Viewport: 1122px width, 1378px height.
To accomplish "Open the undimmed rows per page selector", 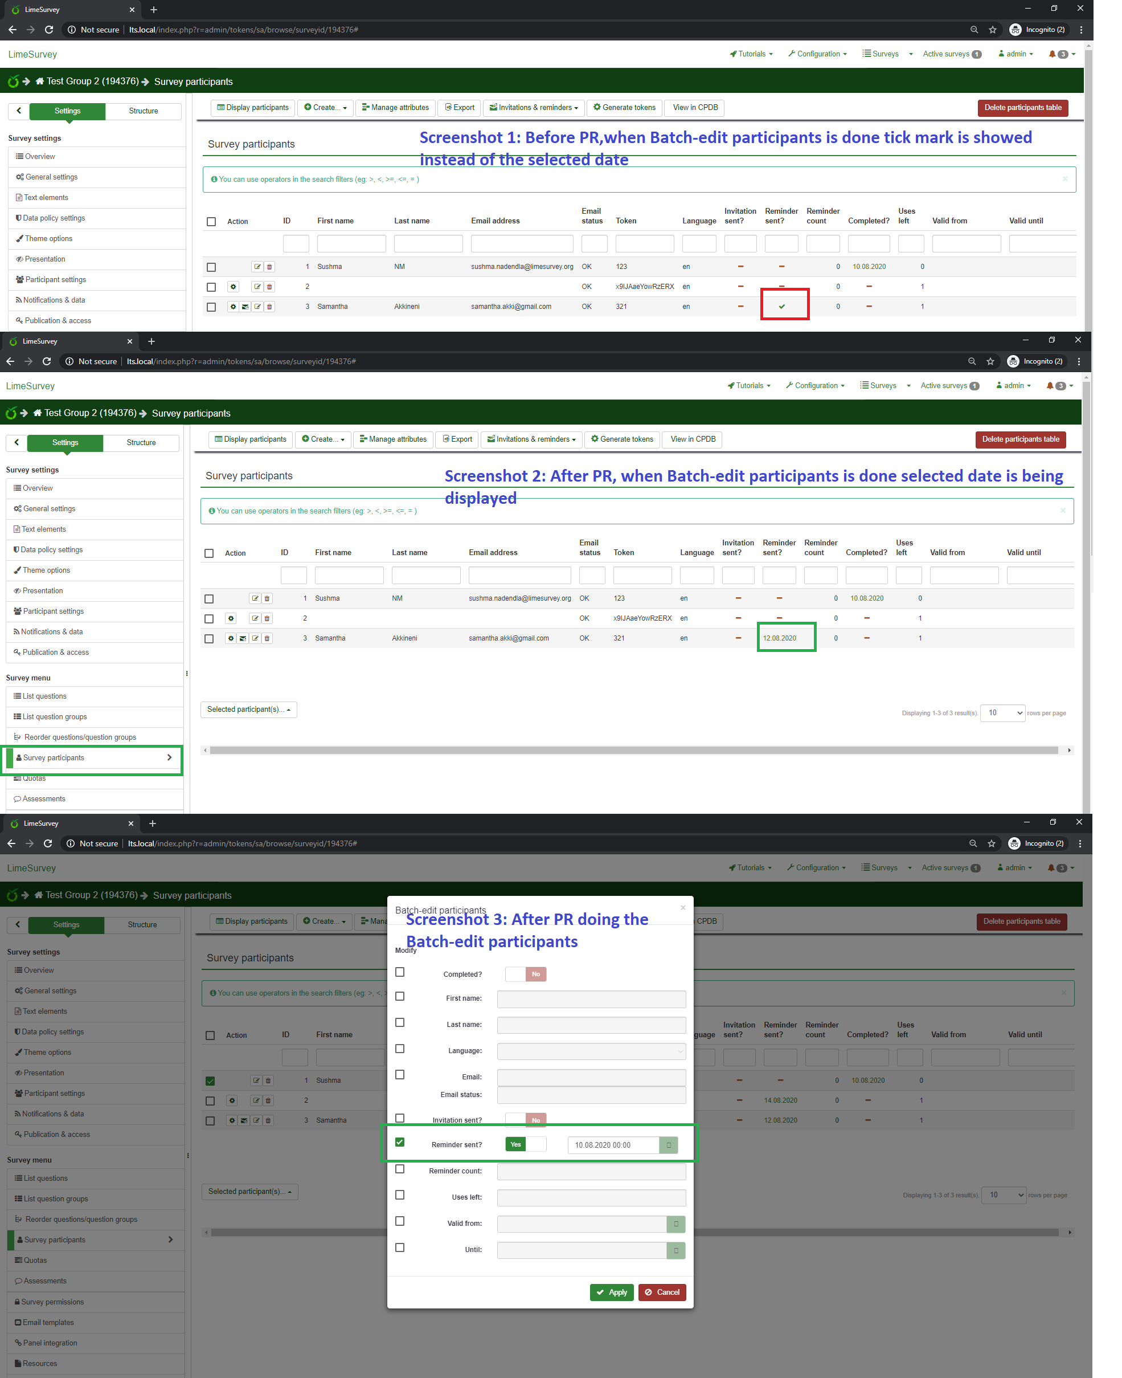I will (1002, 712).
